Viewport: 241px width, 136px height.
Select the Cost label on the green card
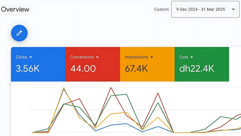184,57
